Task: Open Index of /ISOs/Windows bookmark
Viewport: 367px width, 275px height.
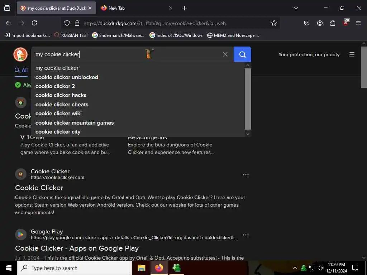Action: coord(176,35)
